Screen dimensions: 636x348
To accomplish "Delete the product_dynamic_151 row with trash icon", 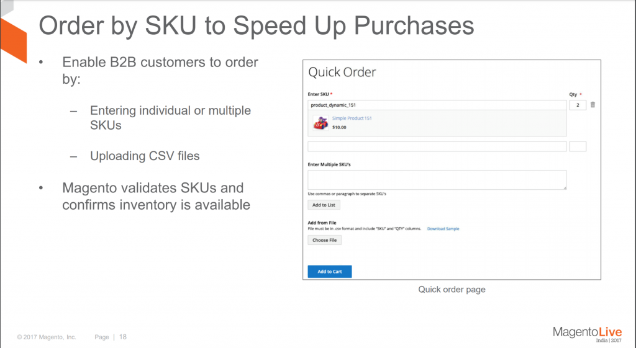I will (x=593, y=105).
